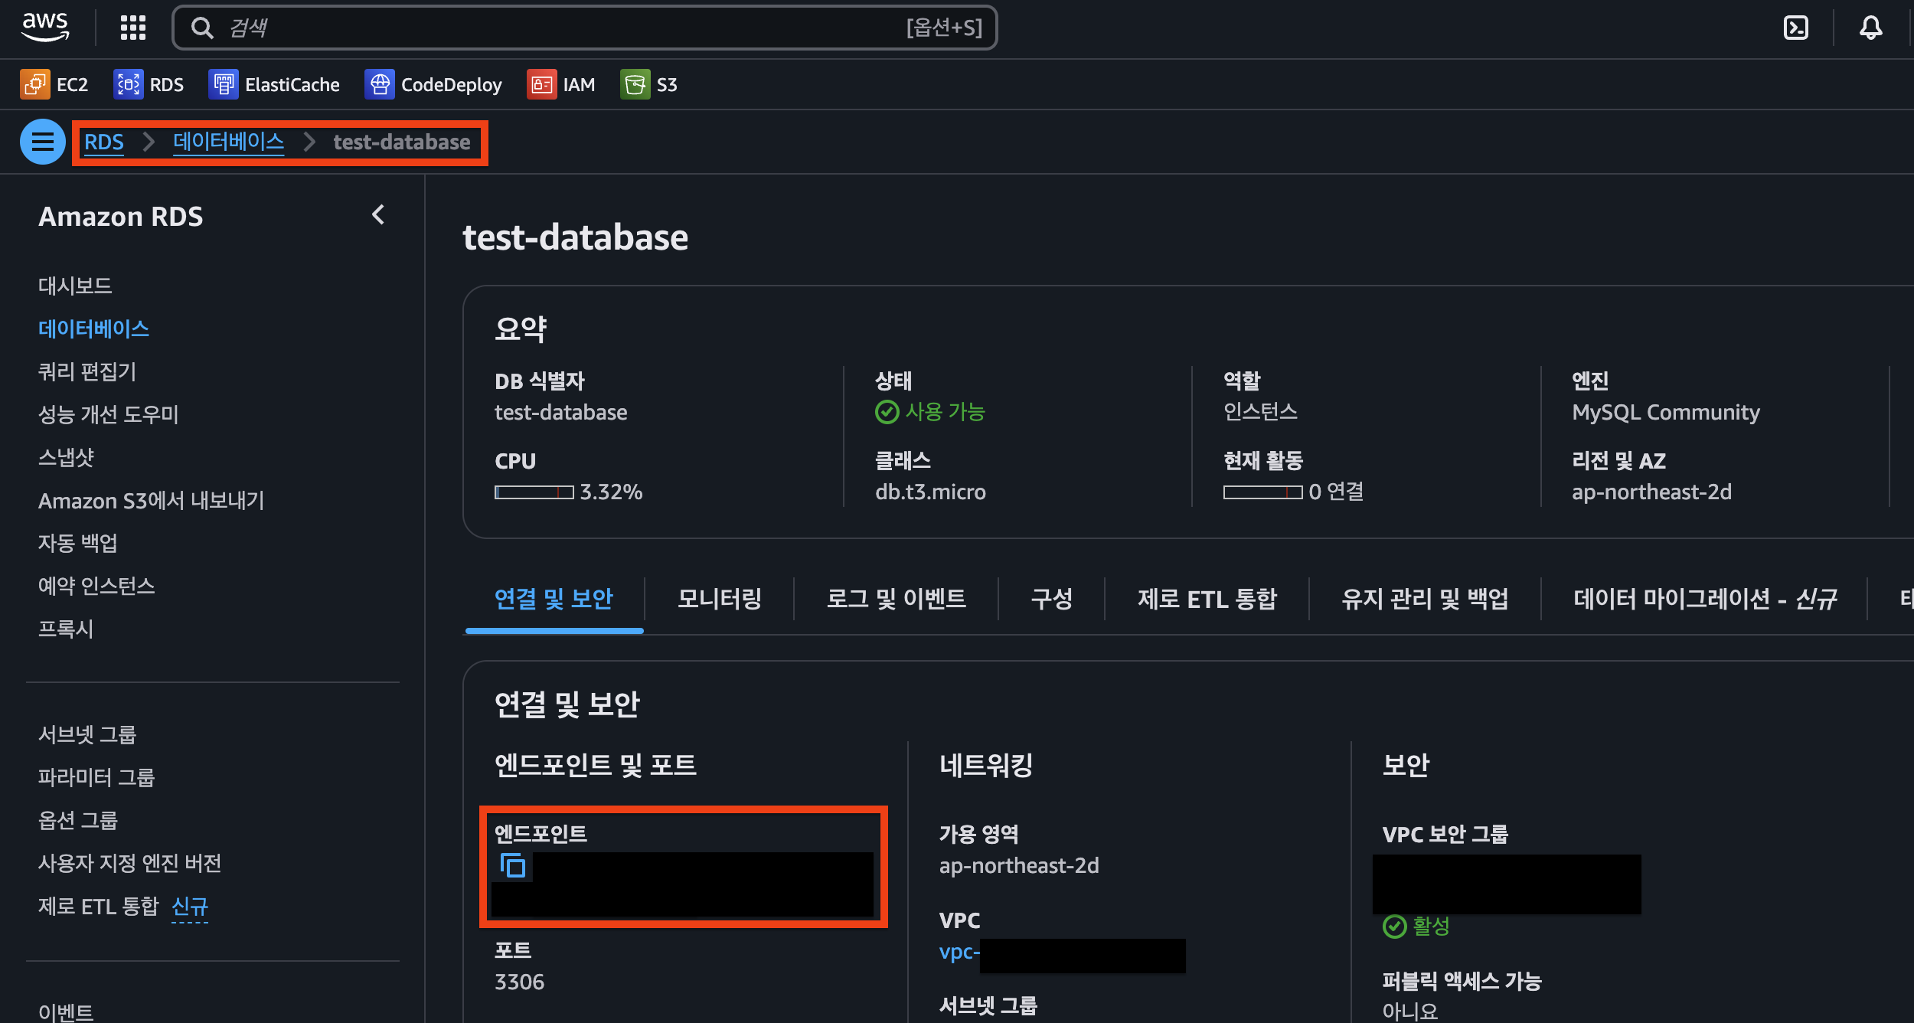Open CloudShell terminal icon
The image size is (1914, 1023).
1795,28
